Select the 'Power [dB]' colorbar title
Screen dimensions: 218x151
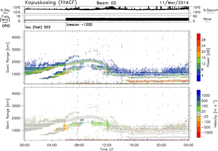click(208, 58)
